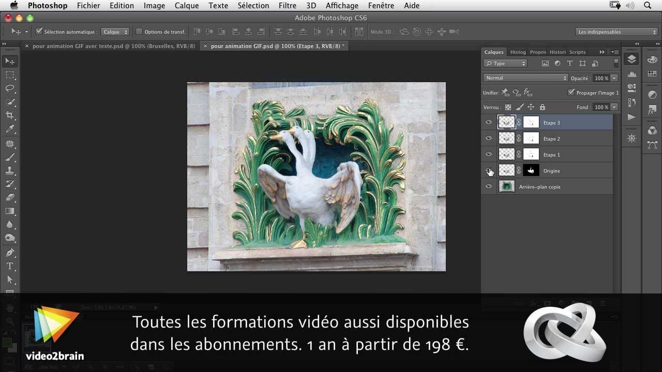Toggle Propager l'image 1 checkbox

click(x=571, y=92)
